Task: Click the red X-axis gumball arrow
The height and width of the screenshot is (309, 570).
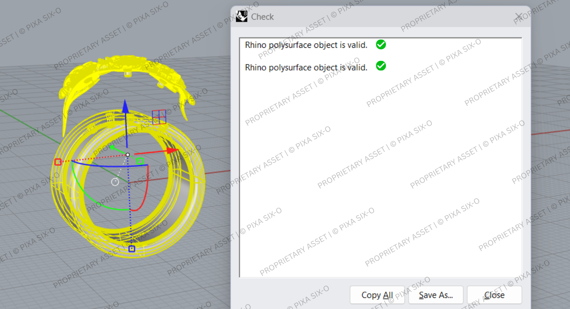Action: (172, 150)
